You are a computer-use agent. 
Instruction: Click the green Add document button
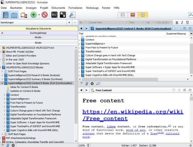coord(34,15)
